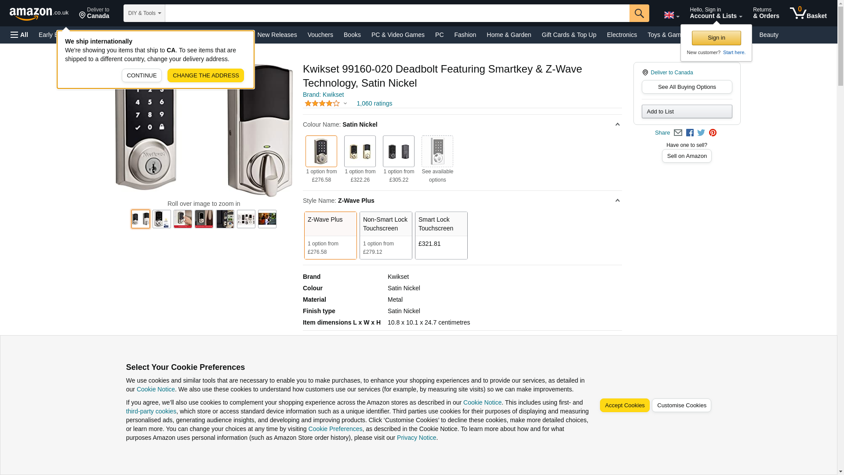844x475 pixels.
Task: Share product via Twitter icon
Action: [x=701, y=133]
